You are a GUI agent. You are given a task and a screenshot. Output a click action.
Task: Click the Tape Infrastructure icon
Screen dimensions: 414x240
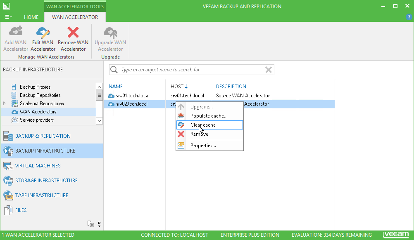(x=8, y=195)
